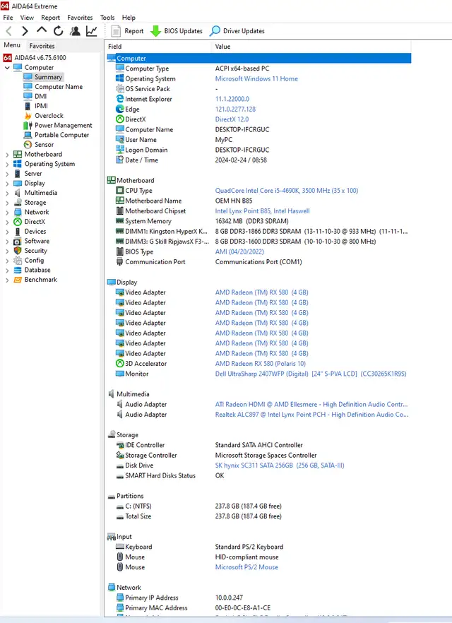Click the CPU Type chip icon
The width and height of the screenshot is (452, 623).
[x=119, y=191]
